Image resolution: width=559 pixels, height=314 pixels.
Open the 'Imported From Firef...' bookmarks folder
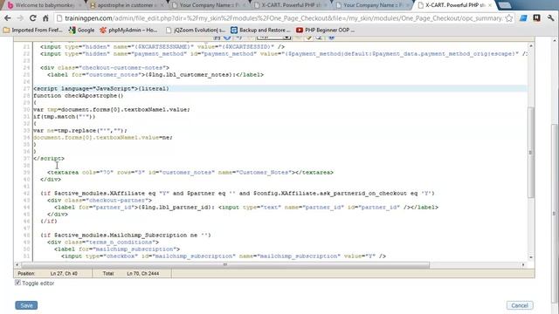[32, 31]
